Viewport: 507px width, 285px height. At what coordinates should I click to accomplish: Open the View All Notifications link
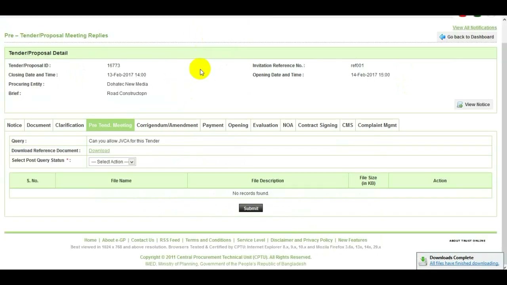(x=475, y=28)
